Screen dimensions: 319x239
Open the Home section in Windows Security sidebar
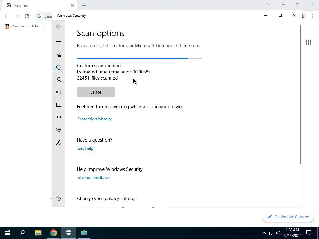[59, 55]
